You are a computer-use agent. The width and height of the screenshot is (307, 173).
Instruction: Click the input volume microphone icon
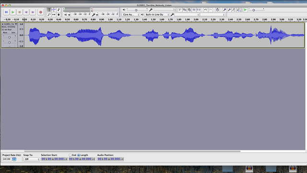point(151,10)
